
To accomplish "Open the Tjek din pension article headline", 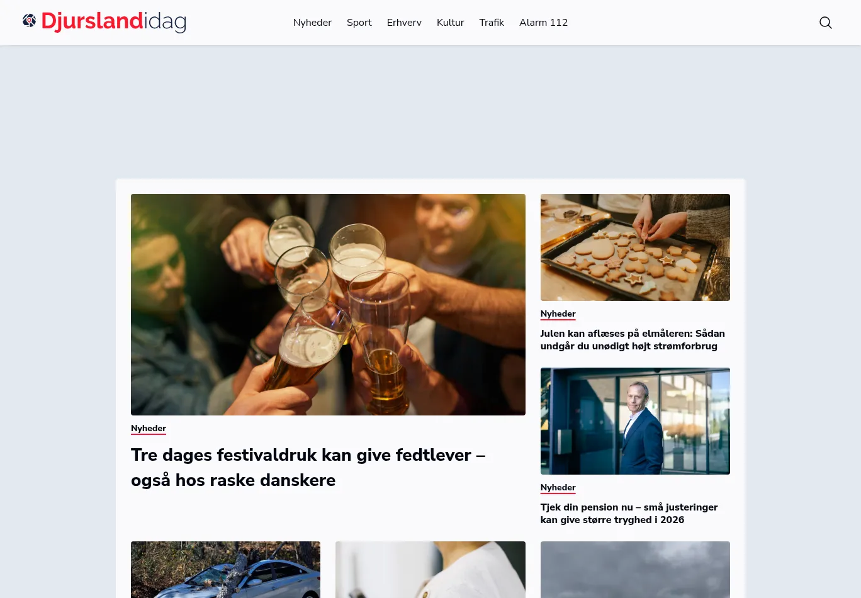I will point(629,514).
